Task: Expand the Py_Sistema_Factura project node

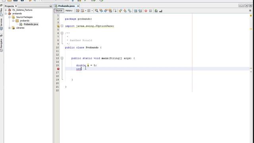Action: pos(6,10)
